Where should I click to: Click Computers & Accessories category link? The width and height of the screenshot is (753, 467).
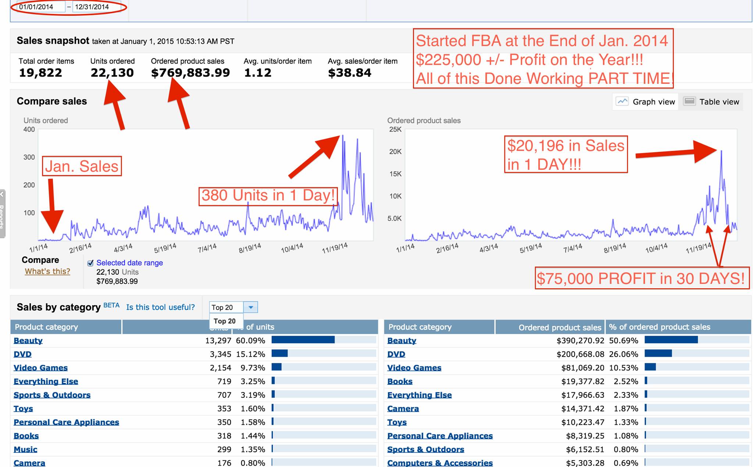pos(440,463)
